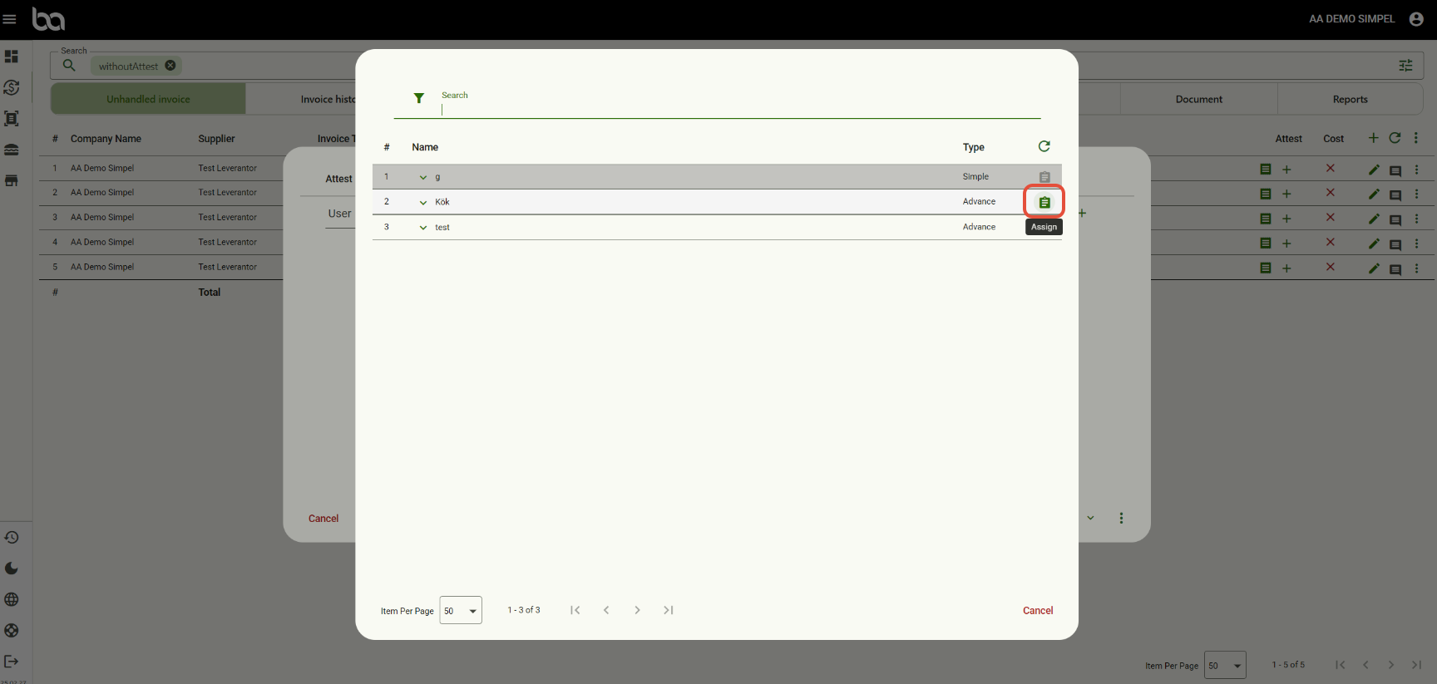Expand the 'test' row chevron
This screenshot has width=1437, height=684.
(423, 228)
